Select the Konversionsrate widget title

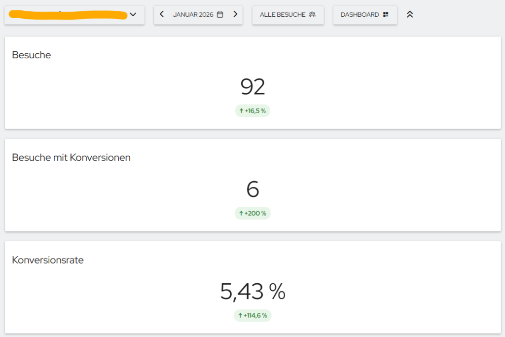point(48,260)
